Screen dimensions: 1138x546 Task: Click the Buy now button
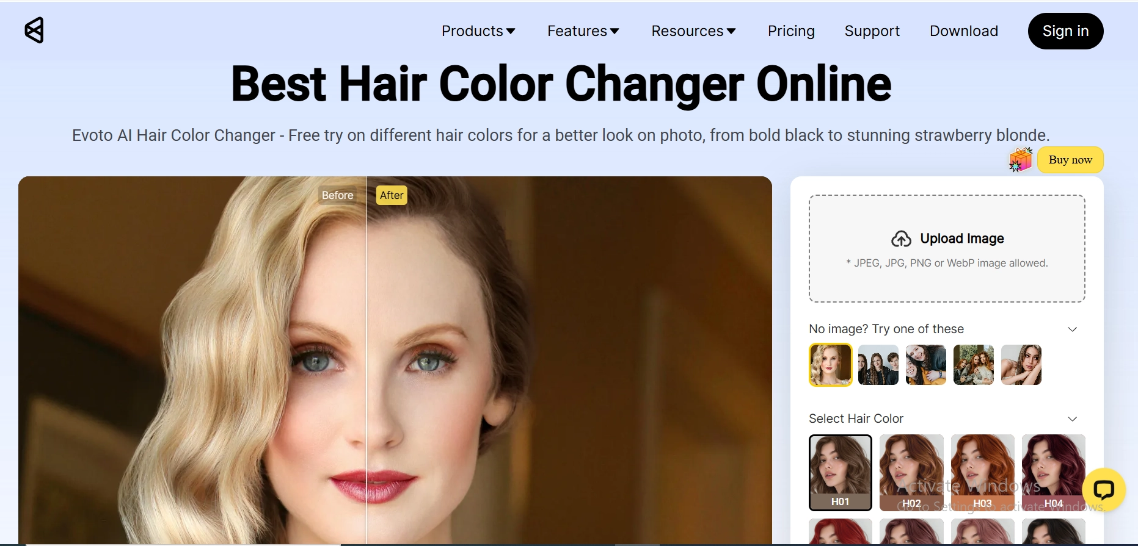click(x=1070, y=160)
